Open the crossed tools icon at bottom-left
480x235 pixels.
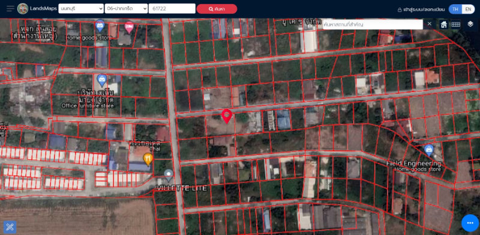click(10, 227)
